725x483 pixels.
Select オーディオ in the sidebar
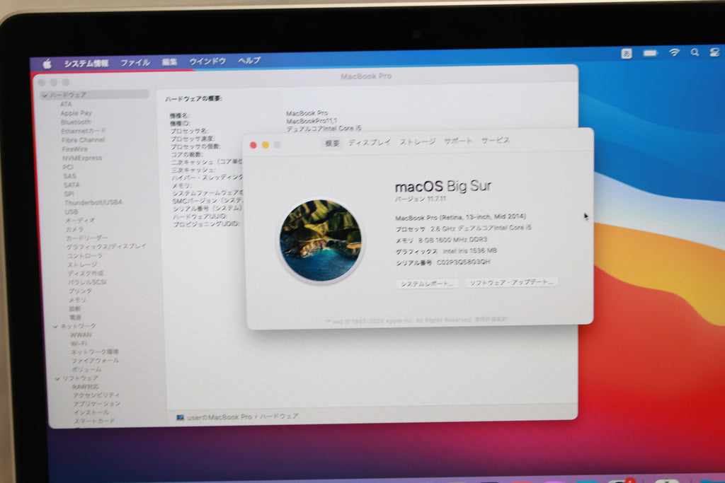point(80,220)
